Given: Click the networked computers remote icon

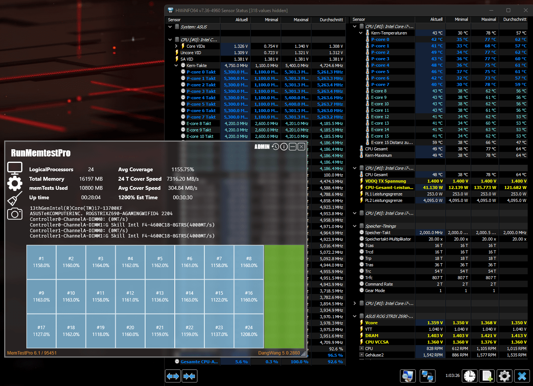Looking at the screenshot, I should (428, 376).
